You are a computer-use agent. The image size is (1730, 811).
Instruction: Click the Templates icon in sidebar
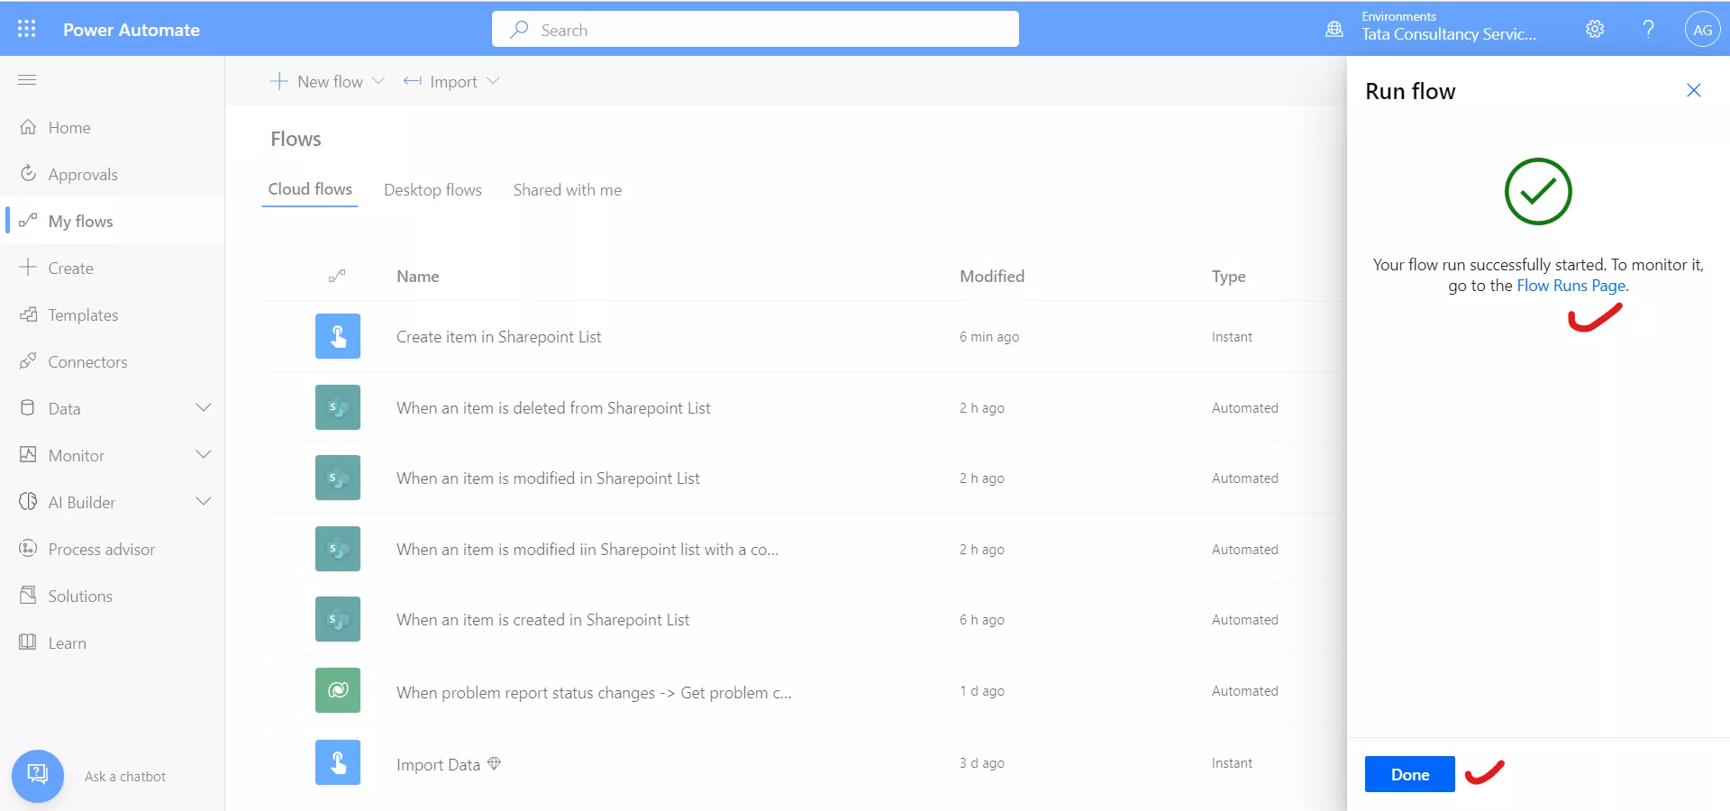point(28,314)
